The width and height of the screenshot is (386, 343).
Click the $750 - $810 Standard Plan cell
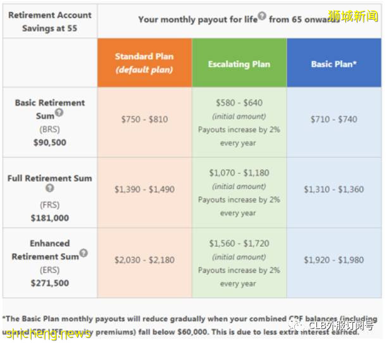(144, 119)
